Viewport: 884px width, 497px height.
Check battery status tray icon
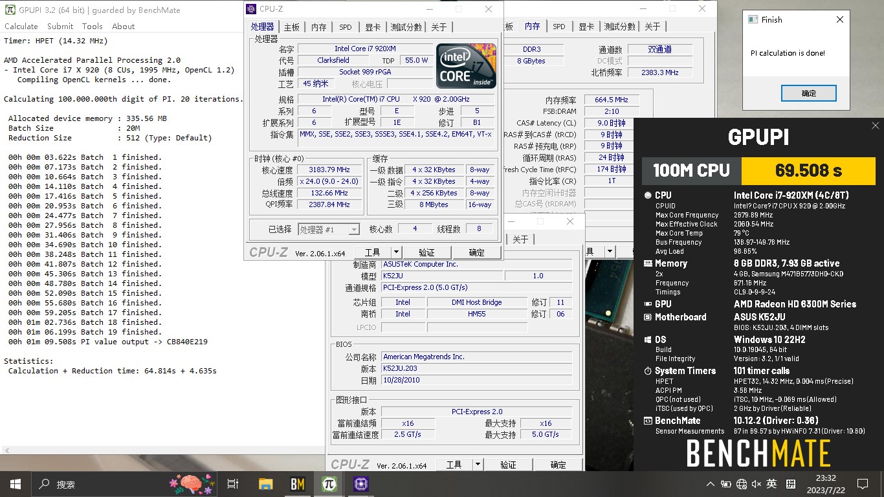click(726, 484)
